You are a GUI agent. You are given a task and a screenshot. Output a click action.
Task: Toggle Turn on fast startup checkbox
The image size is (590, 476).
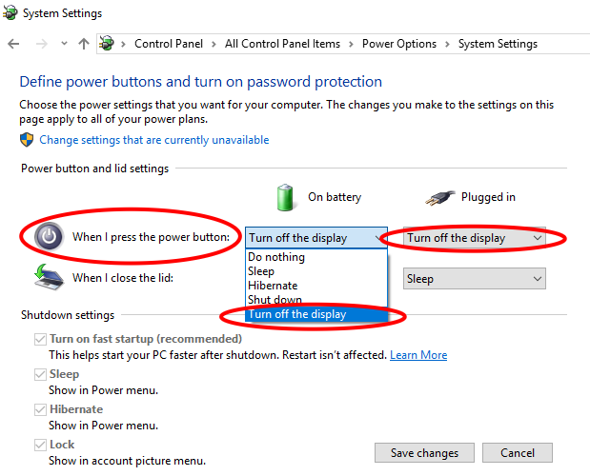(40, 339)
